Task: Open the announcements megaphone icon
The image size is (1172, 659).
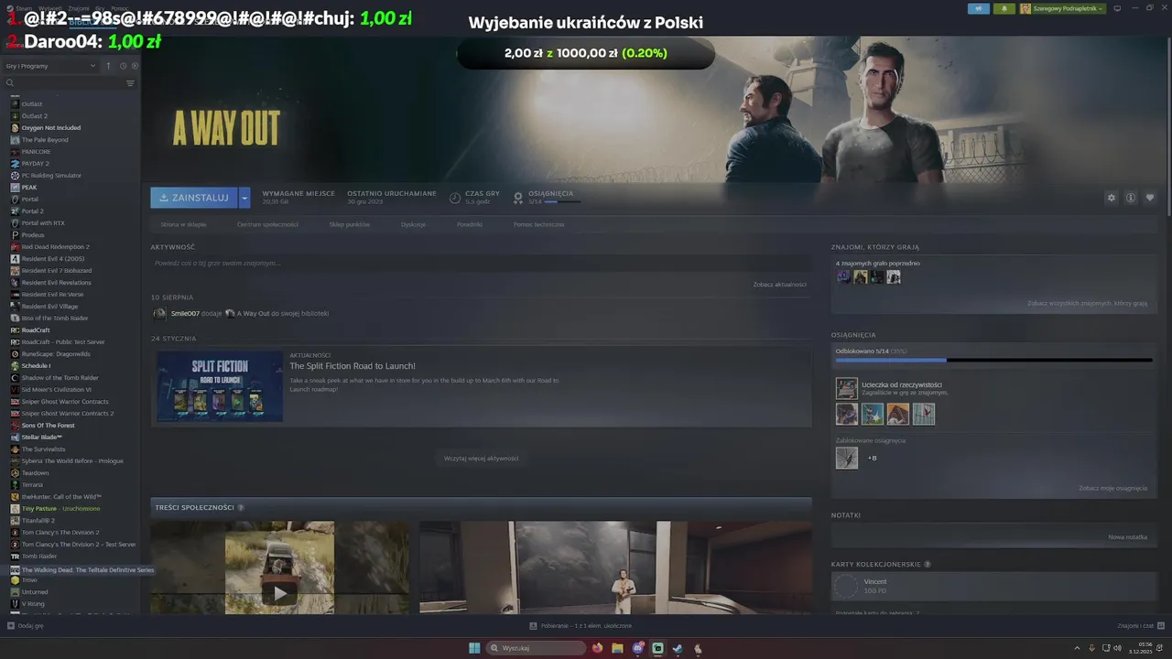Action: point(979,8)
